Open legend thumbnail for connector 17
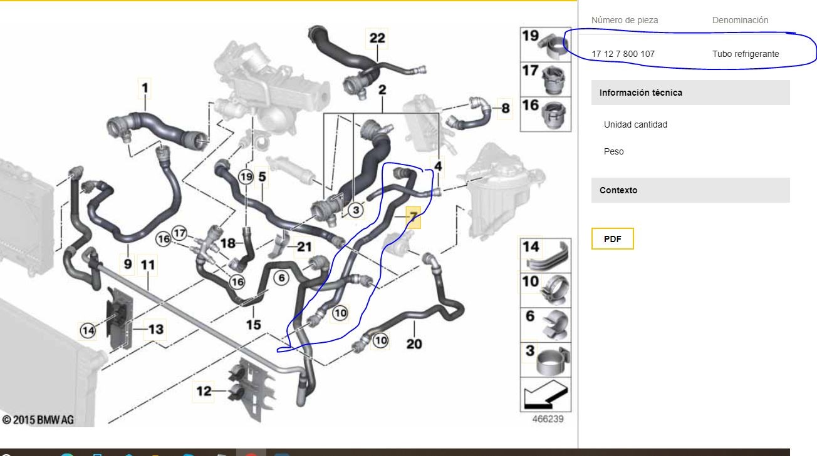817x456 pixels. [546, 78]
